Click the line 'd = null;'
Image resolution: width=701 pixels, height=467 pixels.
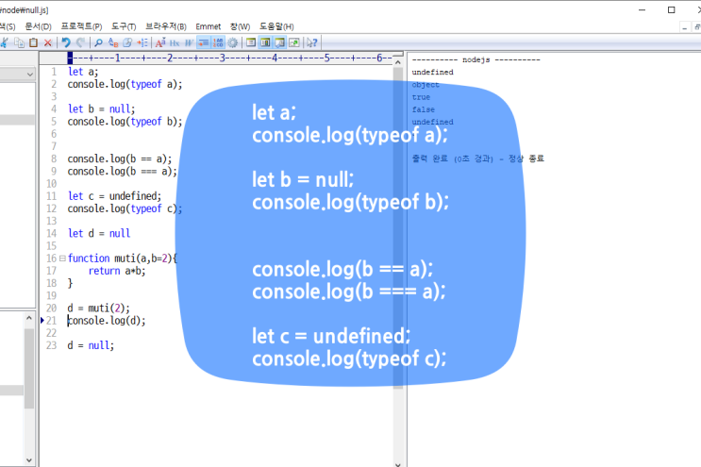(x=91, y=345)
